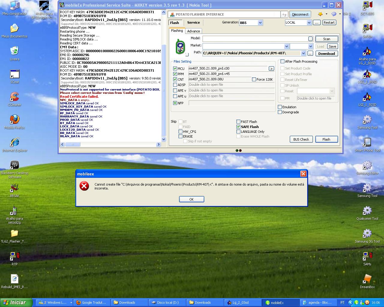Image resolution: width=384 pixels, height=307 pixels.
Task: Enable the ADSP file checkbox
Action: pos(175,85)
